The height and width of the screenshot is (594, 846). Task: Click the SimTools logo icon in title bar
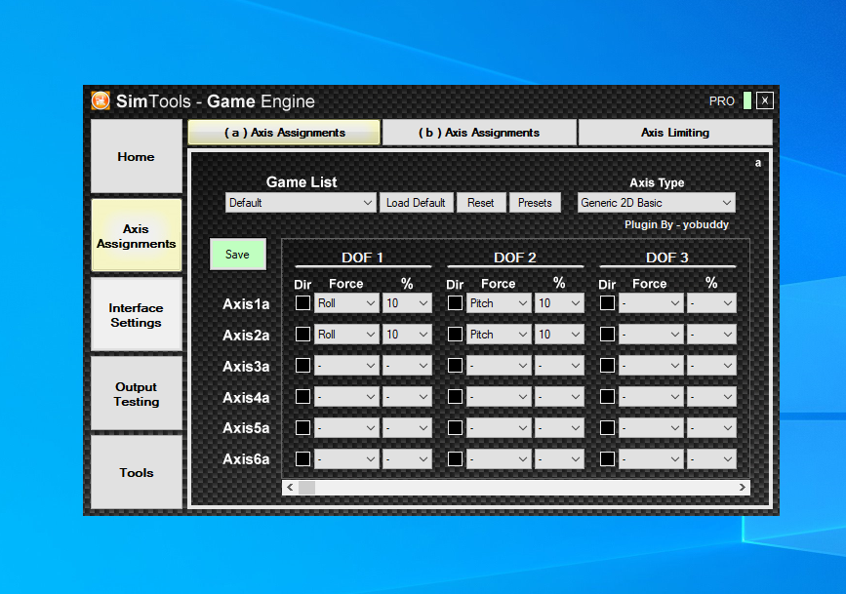point(101,100)
